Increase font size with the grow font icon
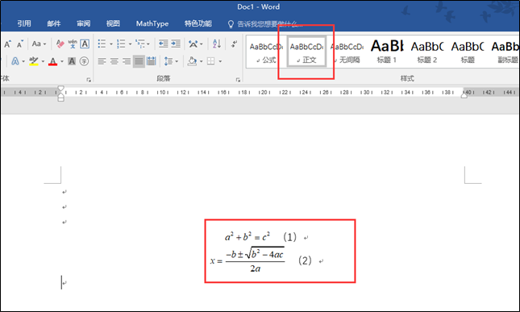 point(7,44)
